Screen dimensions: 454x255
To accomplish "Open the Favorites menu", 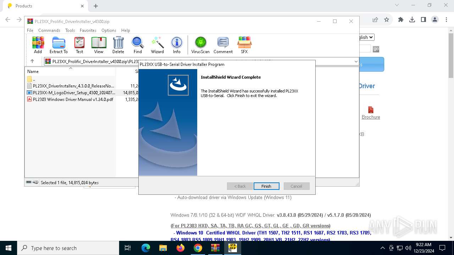I will coord(88,30).
